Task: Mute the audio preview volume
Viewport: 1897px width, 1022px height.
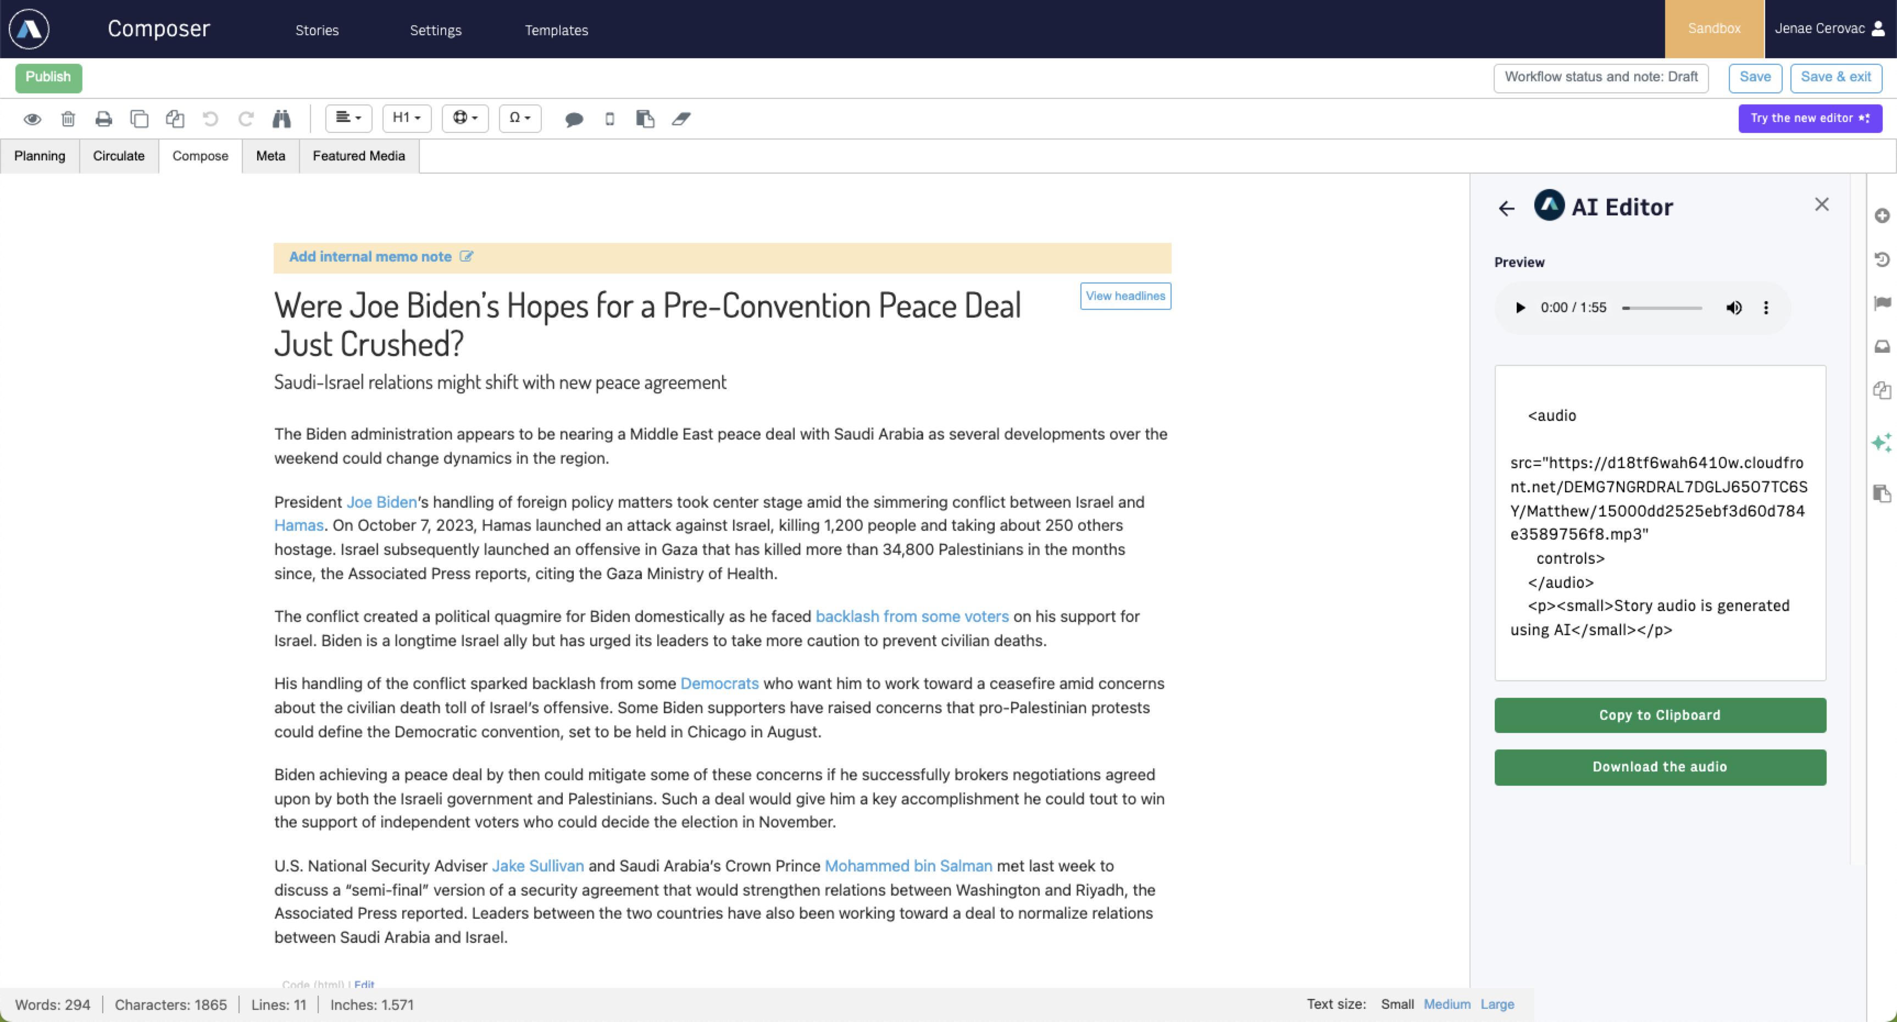Action: click(1734, 308)
